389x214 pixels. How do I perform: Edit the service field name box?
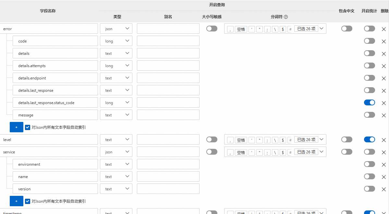click(x=49, y=152)
